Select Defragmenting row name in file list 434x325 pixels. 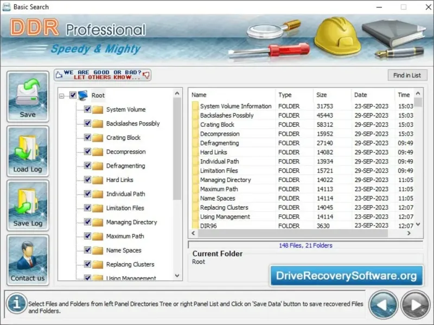pyautogui.click(x=220, y=143)
